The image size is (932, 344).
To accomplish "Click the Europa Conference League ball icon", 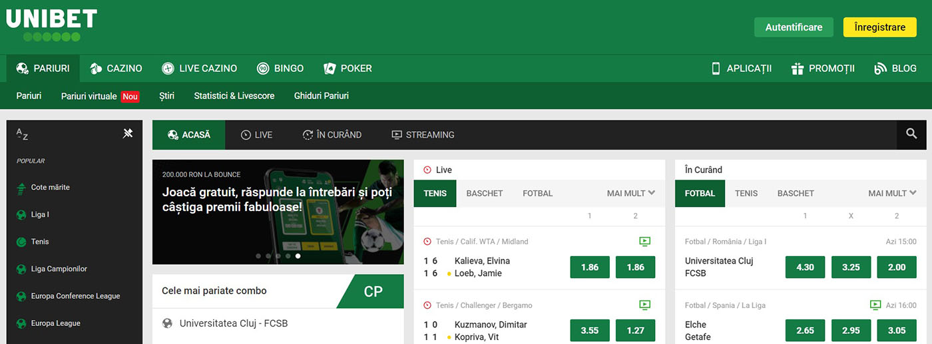I will [21, 296].
